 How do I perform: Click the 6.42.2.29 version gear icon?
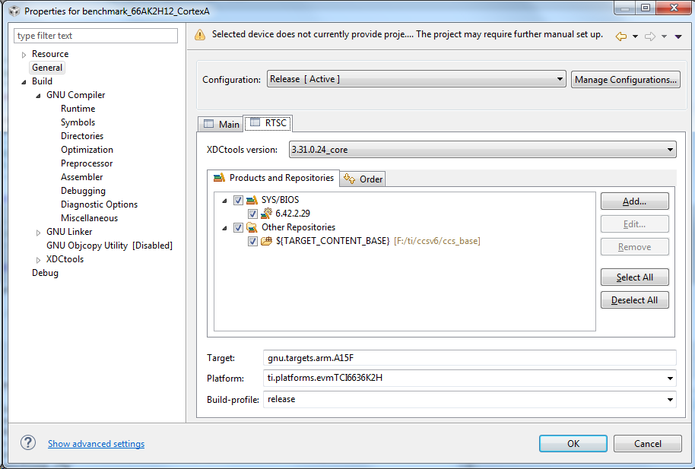click(x=266, y=214)
